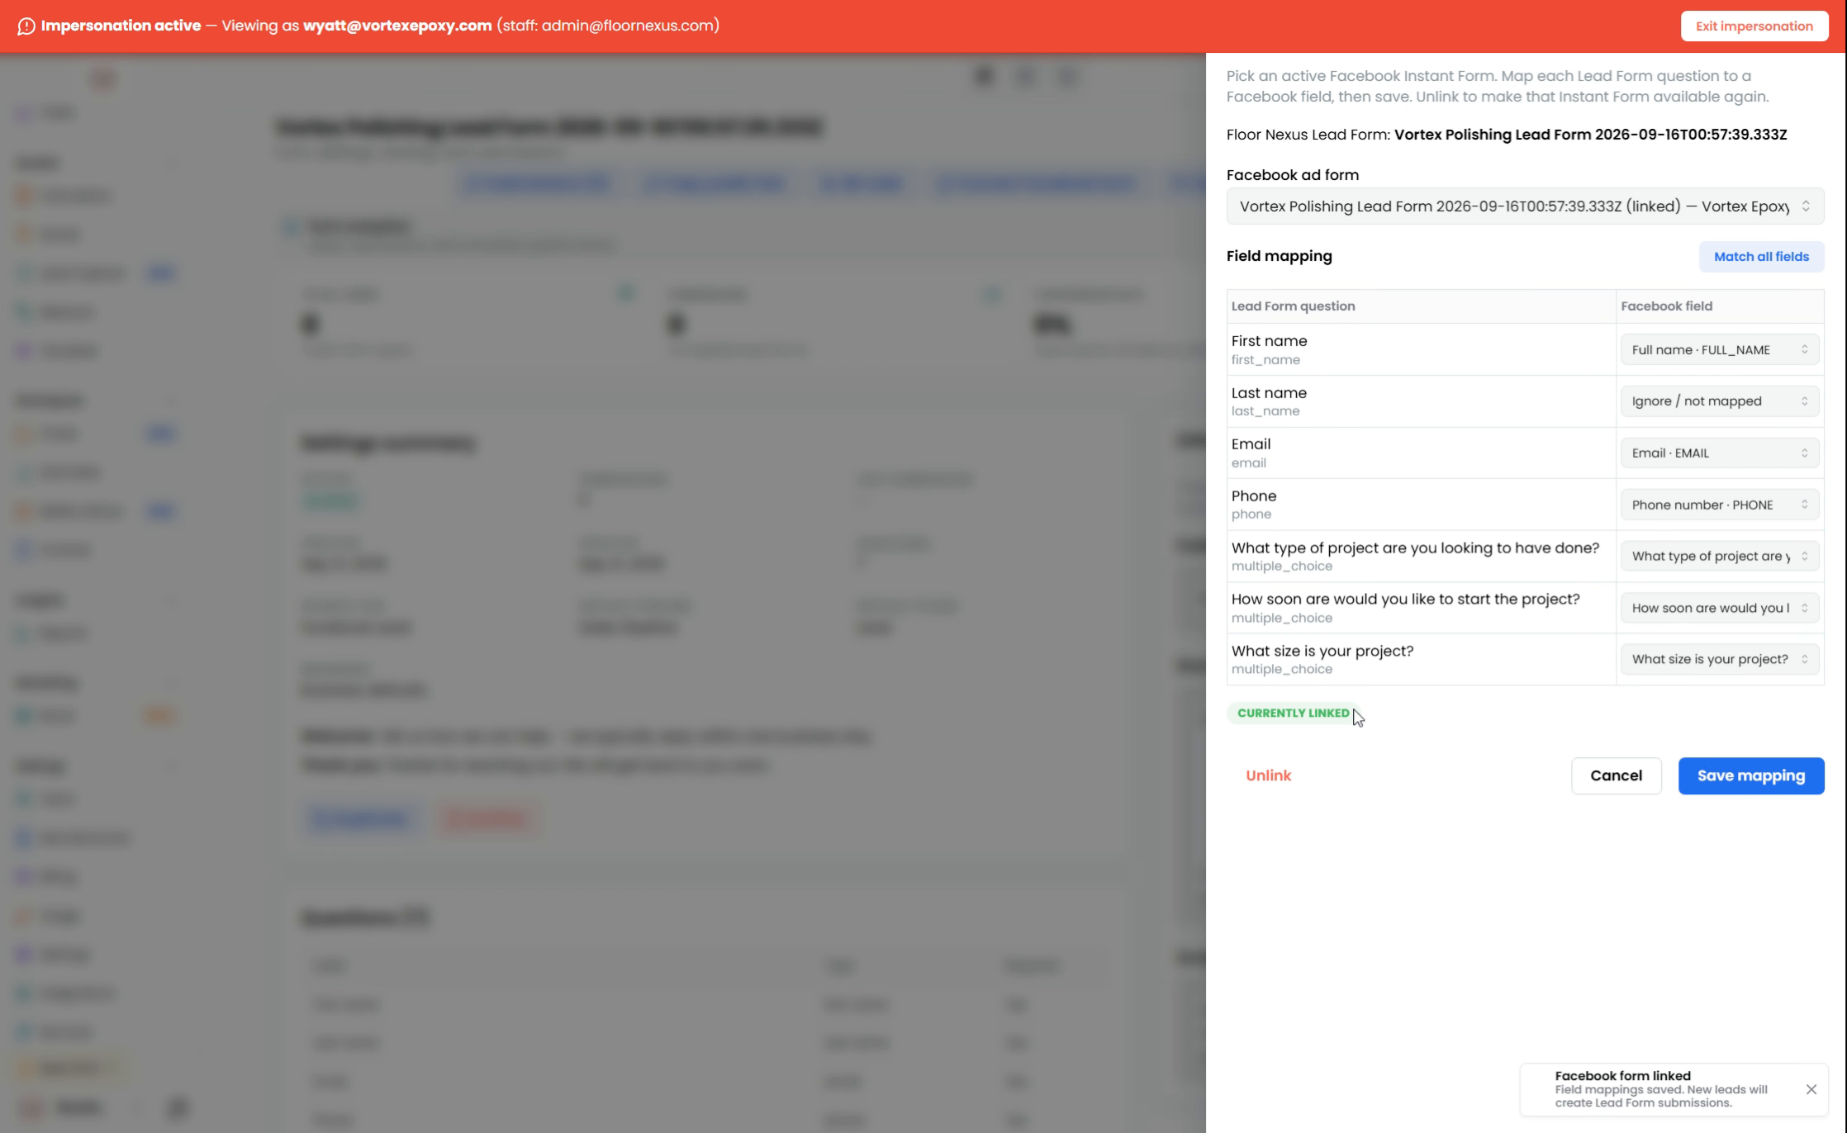This screenshot has height=1133, width=1847.
Task: Open Phone number · PHONE dropdown
Action: point(1720,505)
